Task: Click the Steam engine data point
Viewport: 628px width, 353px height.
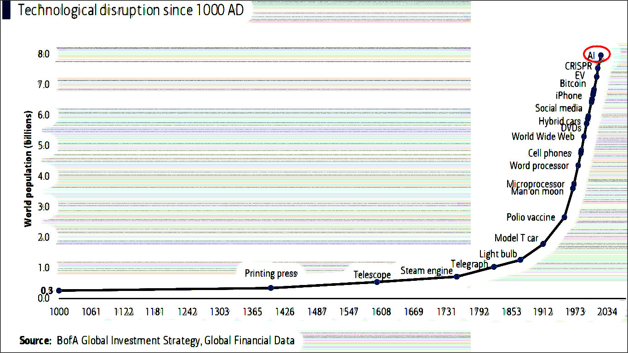Action: pyautogui.click(x=456, y=276)
